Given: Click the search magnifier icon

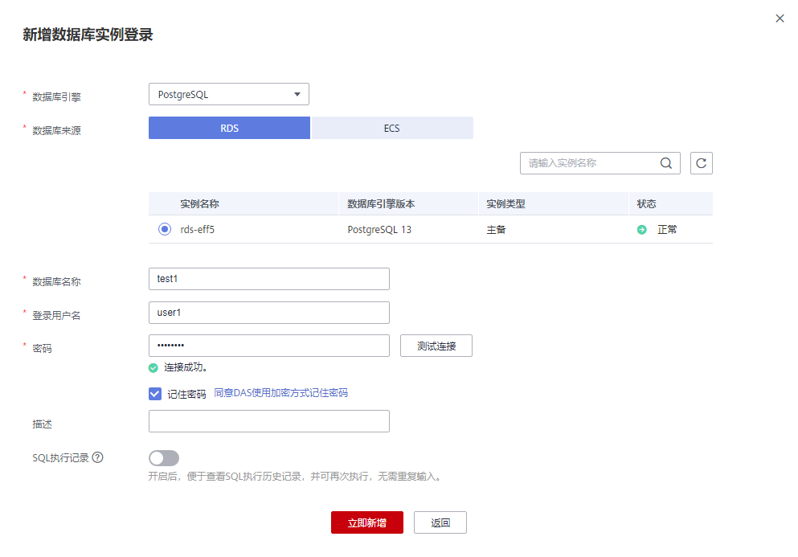Looking at the screenshot, I should pos(665,163).
